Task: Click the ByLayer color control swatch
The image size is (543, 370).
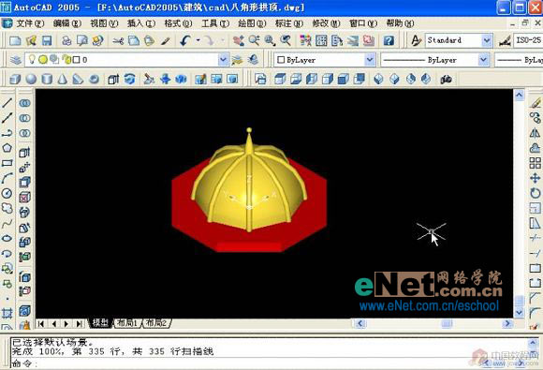Action: (281, 60)
